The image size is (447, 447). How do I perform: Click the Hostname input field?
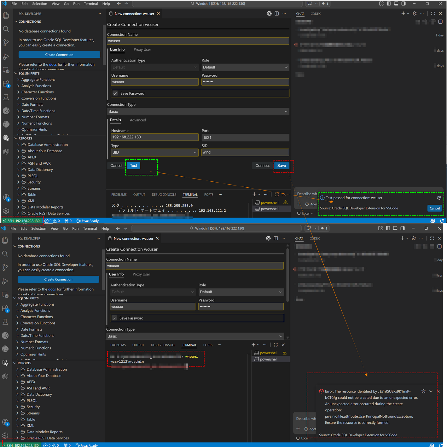(x=154, y=137)
